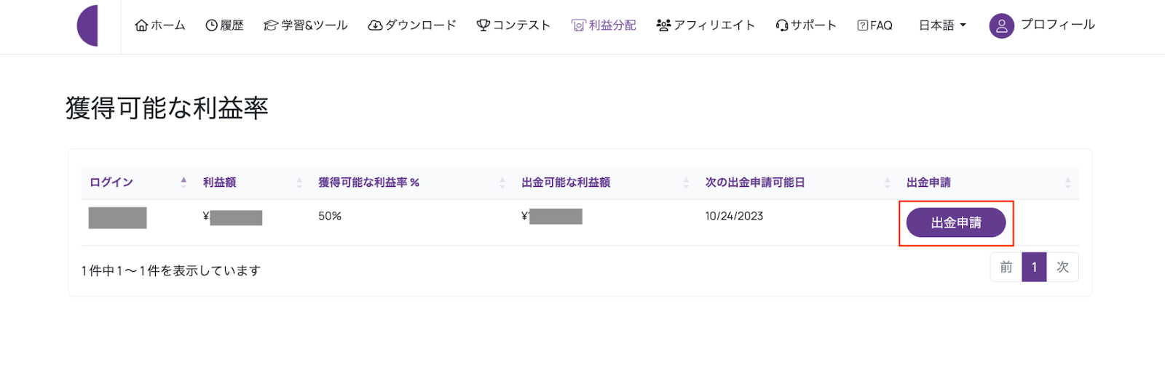The width and height of the screenshot is (1165, 365).
Task: Click the purple half-circle site logo
Action: [87, 25]
